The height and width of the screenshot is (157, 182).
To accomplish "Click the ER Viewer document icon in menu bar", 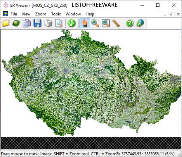I will pyautogui.click(x=6, y=14).
